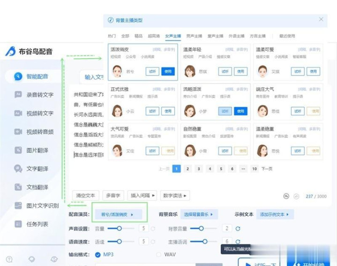
Task: Open 视频转音频 in the sidebar
Action: [34, 132]
